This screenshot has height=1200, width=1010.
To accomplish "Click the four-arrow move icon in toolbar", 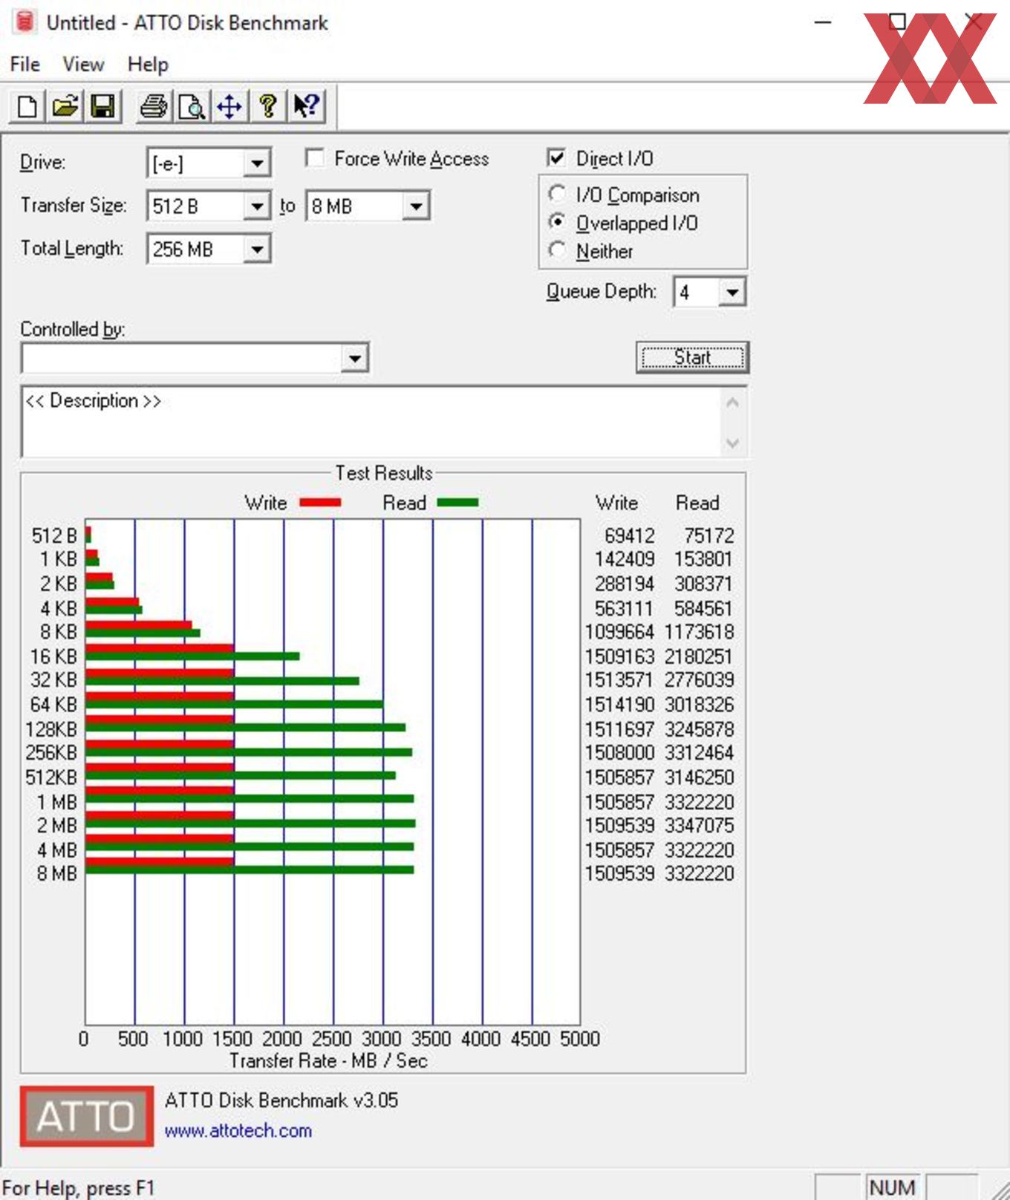I will pos(229,106).
